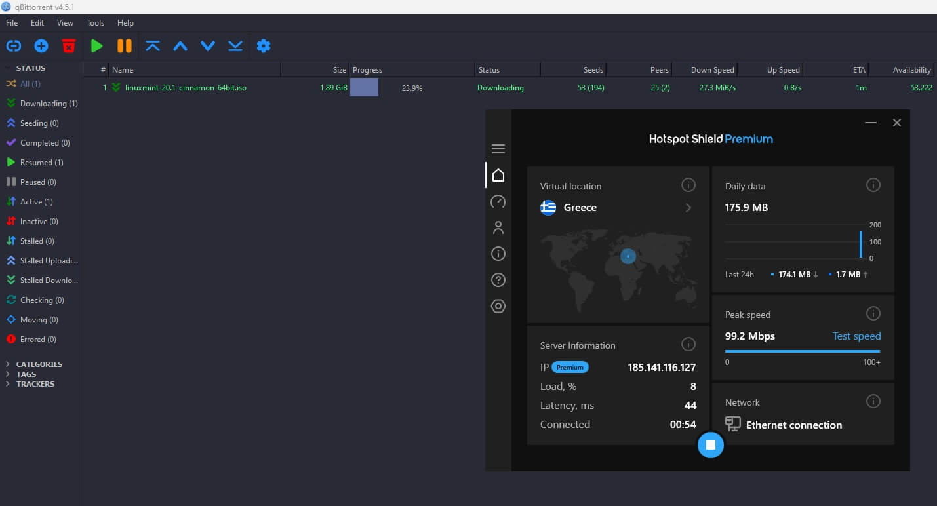937x506 pixels.
Task: Open Greece virtual location chevron
Action: (688, 208)
